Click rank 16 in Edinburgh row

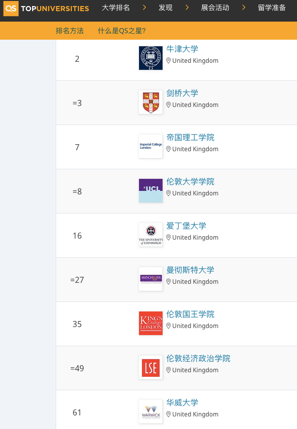click(77, 236)
